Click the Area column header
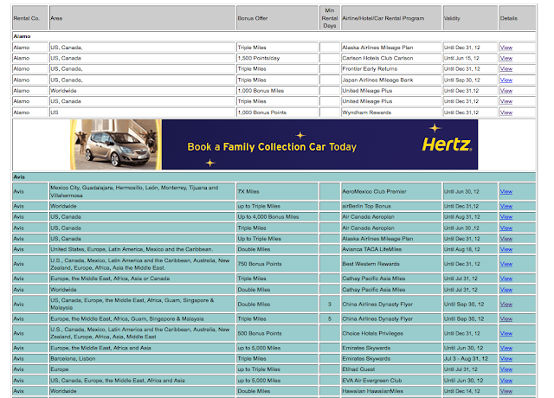Image resolution: width=554 pixels, height=398 pixels. [x=142, y=18]
